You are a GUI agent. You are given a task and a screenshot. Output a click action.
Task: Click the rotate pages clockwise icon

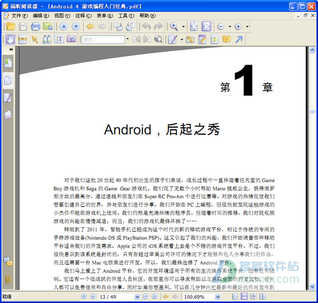click(x=118, y=26)
